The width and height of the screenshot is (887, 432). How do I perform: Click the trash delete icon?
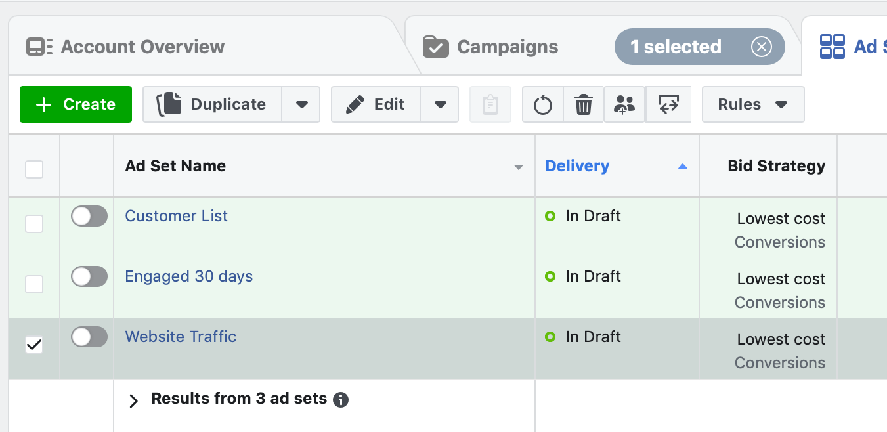tap(584, 104)
